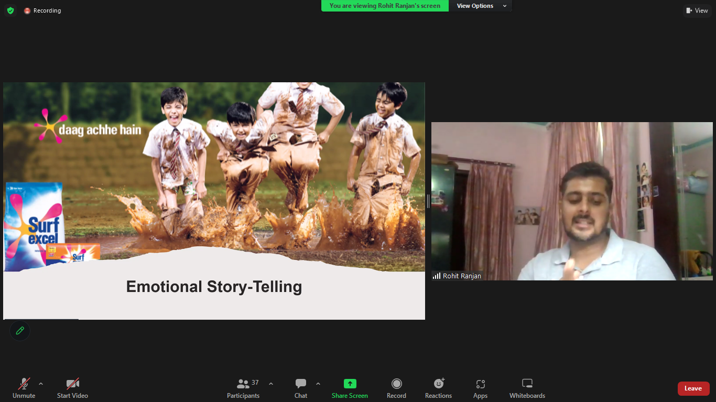Expand audio settings arrow beside Unmute
Viewport: 716px width, 402px height.
click(41, 384)
